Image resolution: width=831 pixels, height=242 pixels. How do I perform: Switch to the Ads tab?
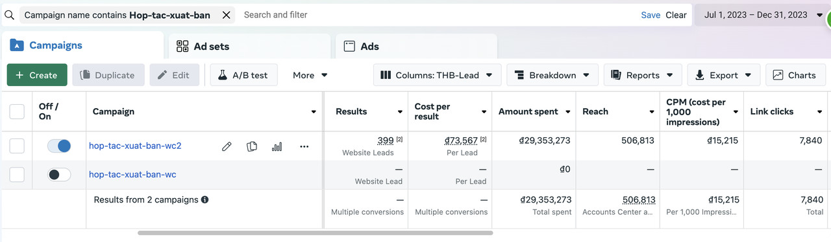415,46
